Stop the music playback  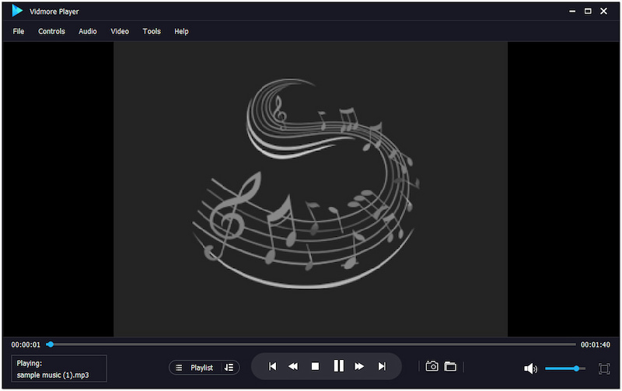coord(315,367)
